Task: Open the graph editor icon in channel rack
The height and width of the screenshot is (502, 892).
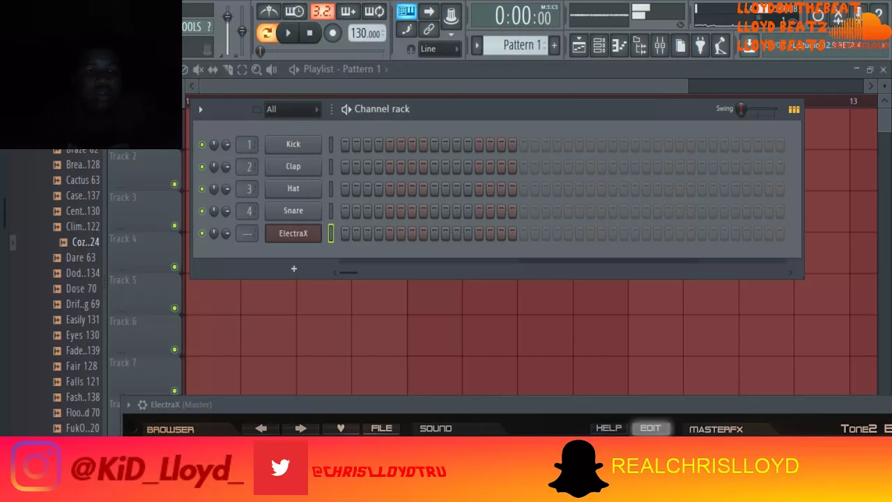Action: (794, 109)
